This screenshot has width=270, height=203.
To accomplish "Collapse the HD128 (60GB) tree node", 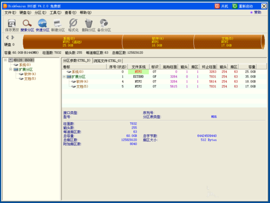I will pos(5,60).
